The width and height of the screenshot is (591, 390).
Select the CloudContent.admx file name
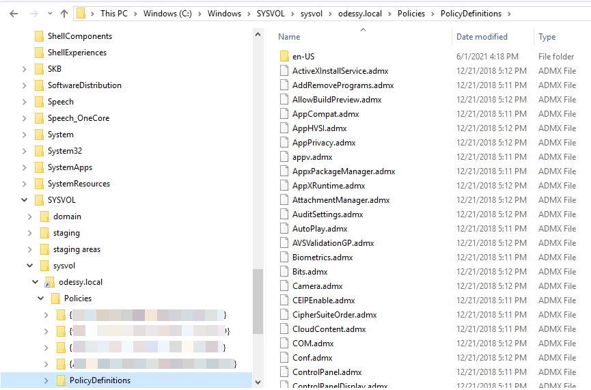pyautogui.click(x=329, y=329)
